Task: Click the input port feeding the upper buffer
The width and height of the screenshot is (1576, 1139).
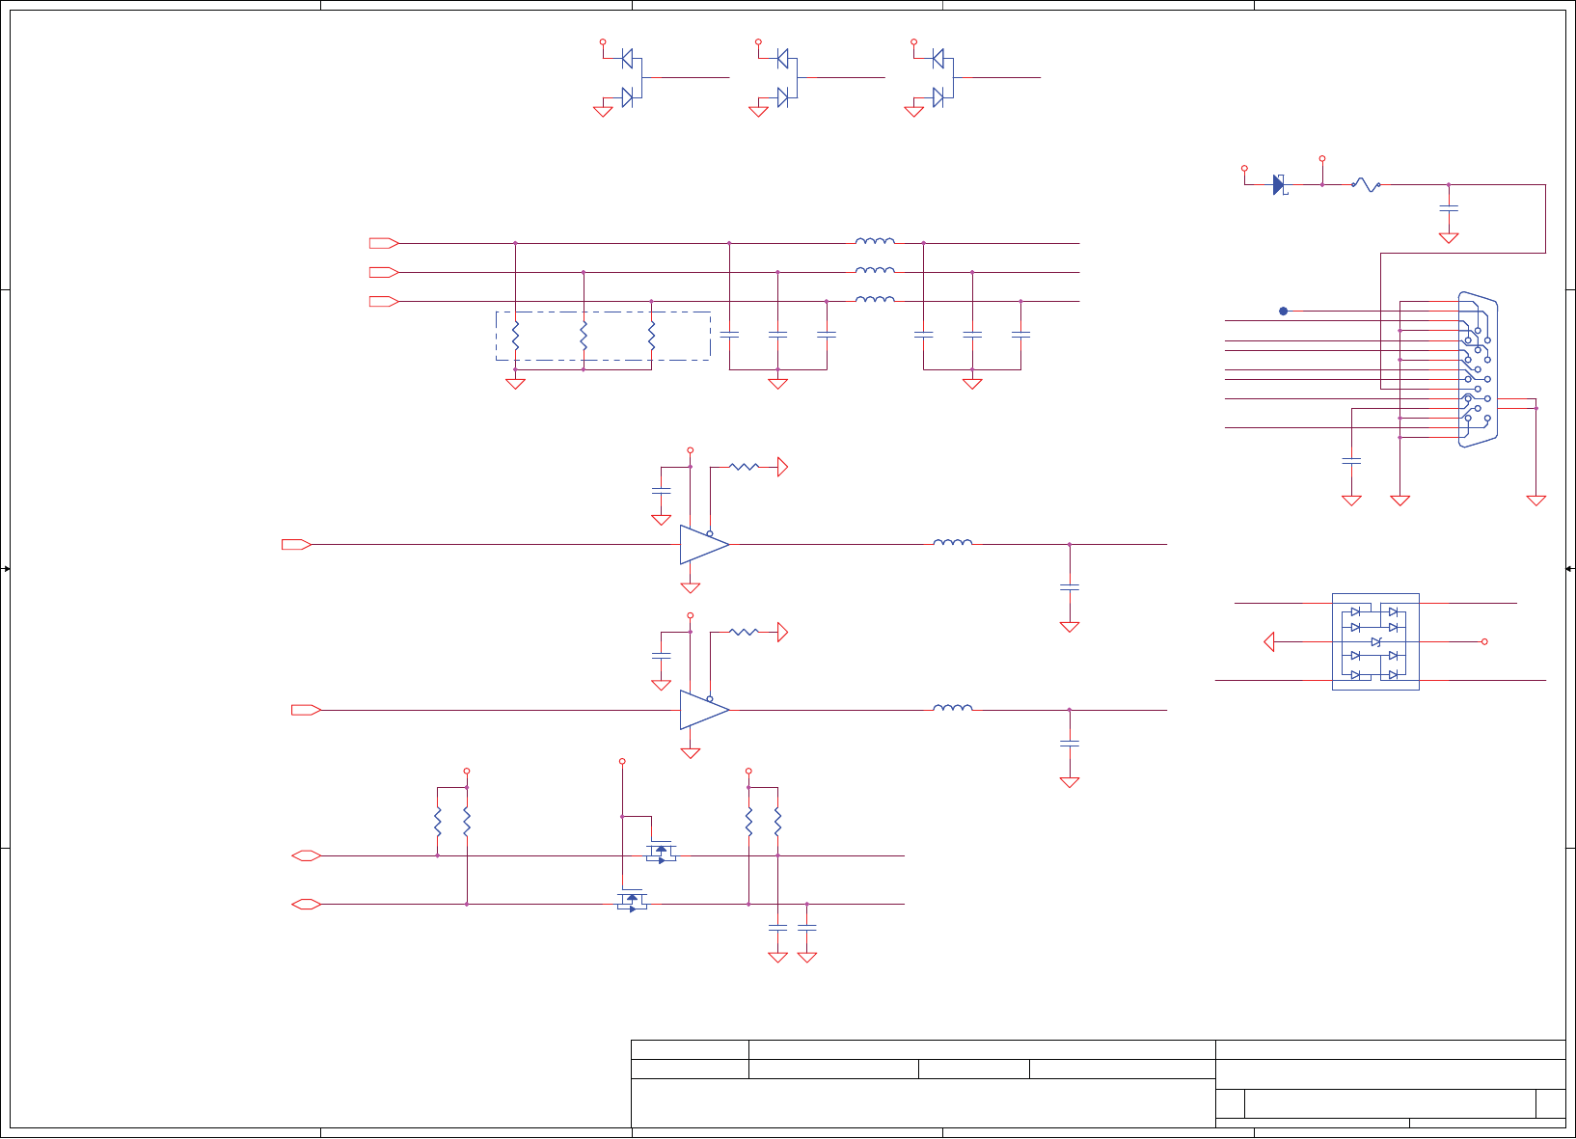Action: 296,545
